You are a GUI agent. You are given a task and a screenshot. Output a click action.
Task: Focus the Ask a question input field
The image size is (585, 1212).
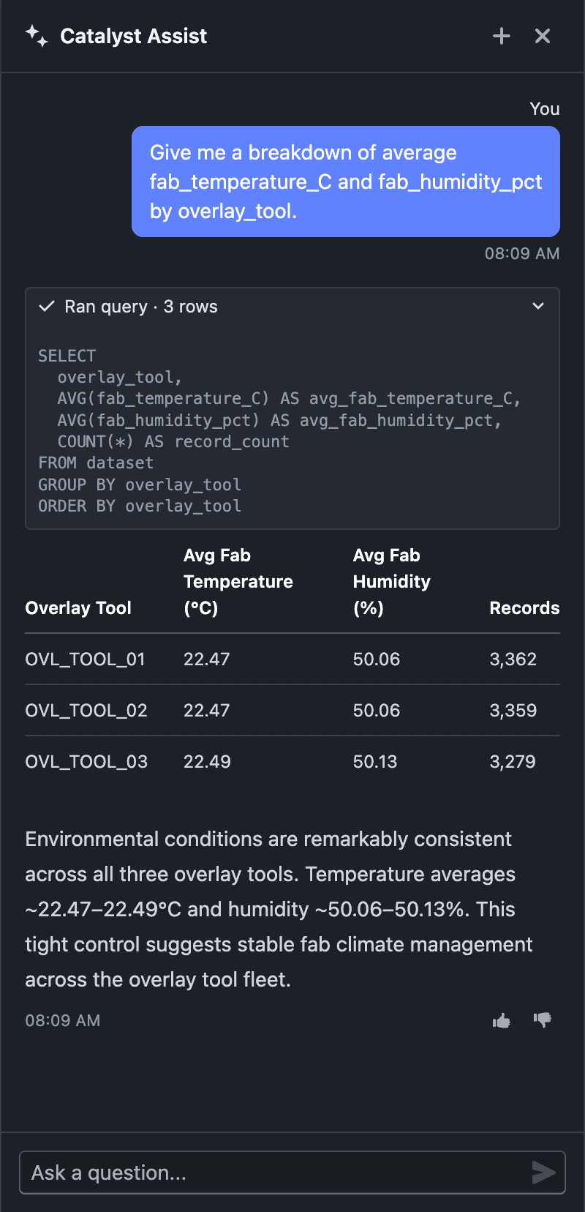tap(292, 1172)
